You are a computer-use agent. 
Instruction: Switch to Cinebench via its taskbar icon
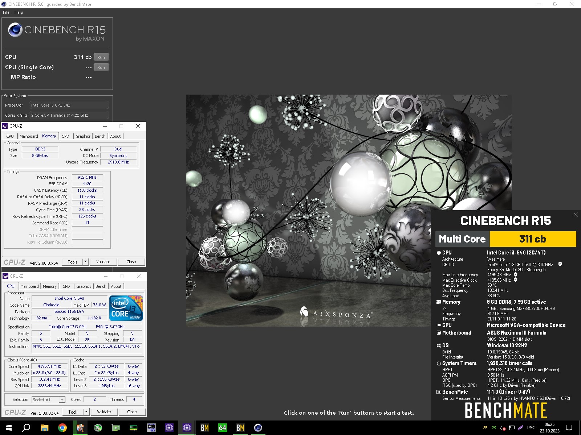click(258, 428)
